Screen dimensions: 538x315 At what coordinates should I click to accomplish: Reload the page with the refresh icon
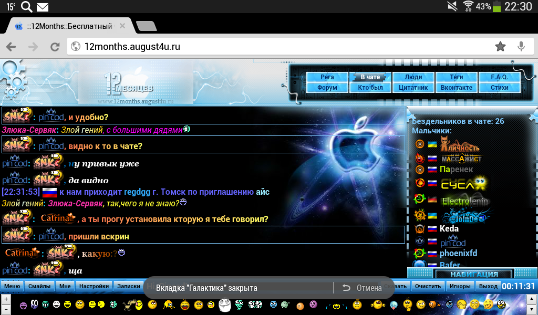pyautogui.click(x=55, y=47)
